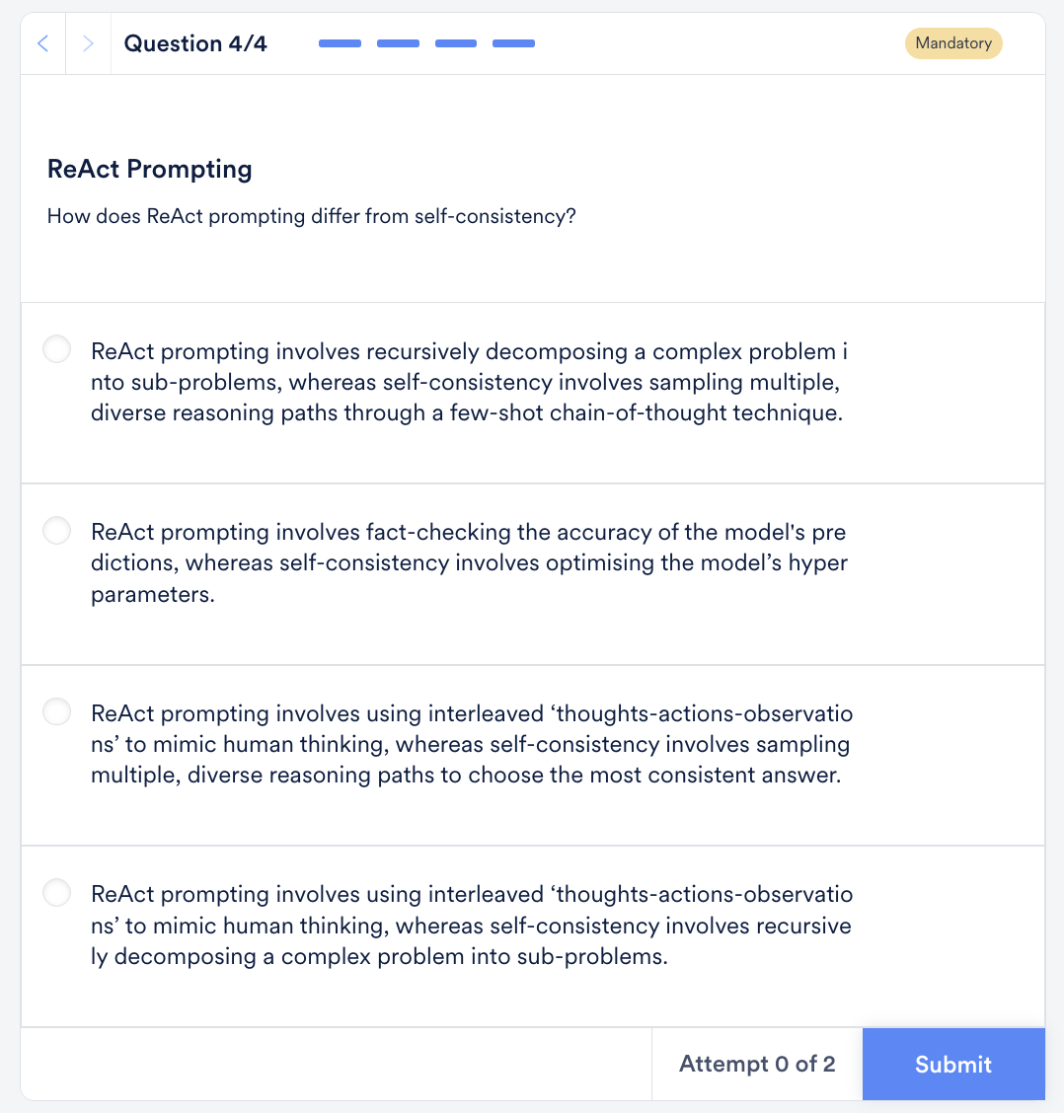1064x1113 pixels.
Task: Select the thoughts-actions-observations sampling answer option
Action: [x=56, y=710]
